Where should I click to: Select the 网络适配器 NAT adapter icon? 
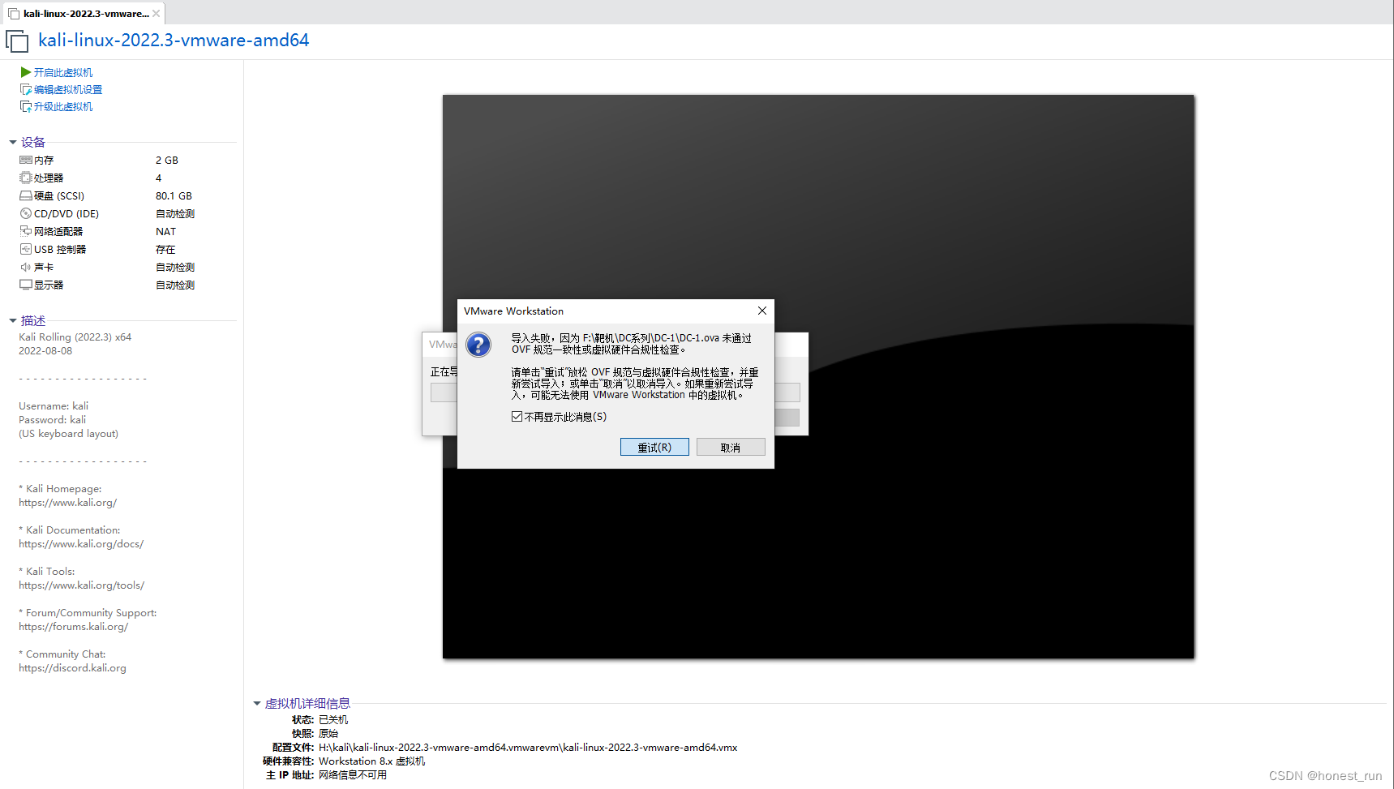click(26, 231)
